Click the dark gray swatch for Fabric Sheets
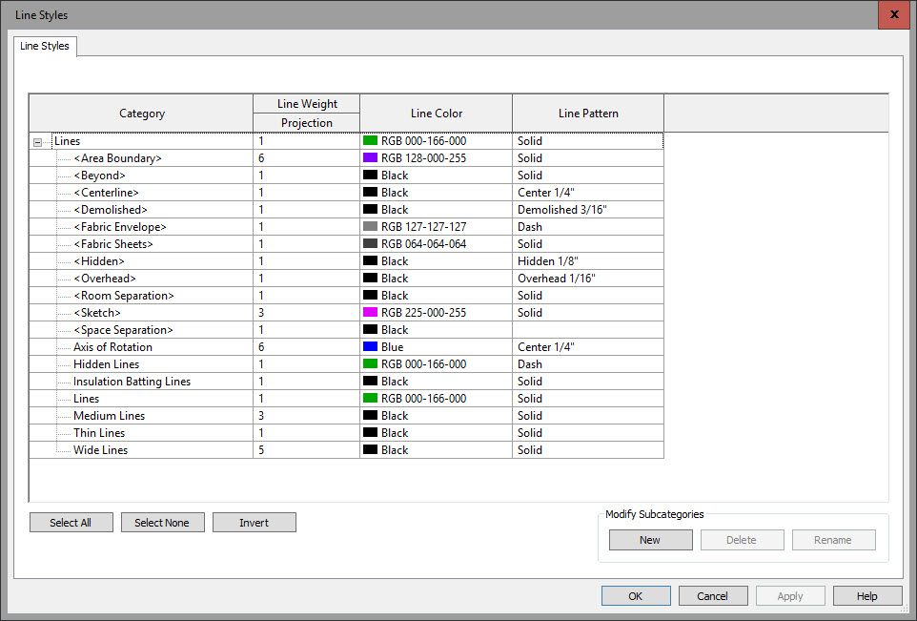The image size is (917, 621). click(x=370, y=244)
